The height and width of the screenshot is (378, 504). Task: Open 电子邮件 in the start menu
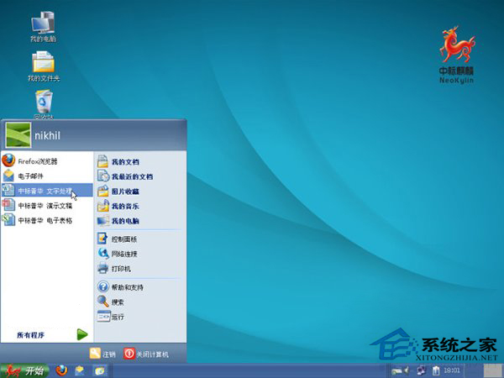[x=47, y=176]
